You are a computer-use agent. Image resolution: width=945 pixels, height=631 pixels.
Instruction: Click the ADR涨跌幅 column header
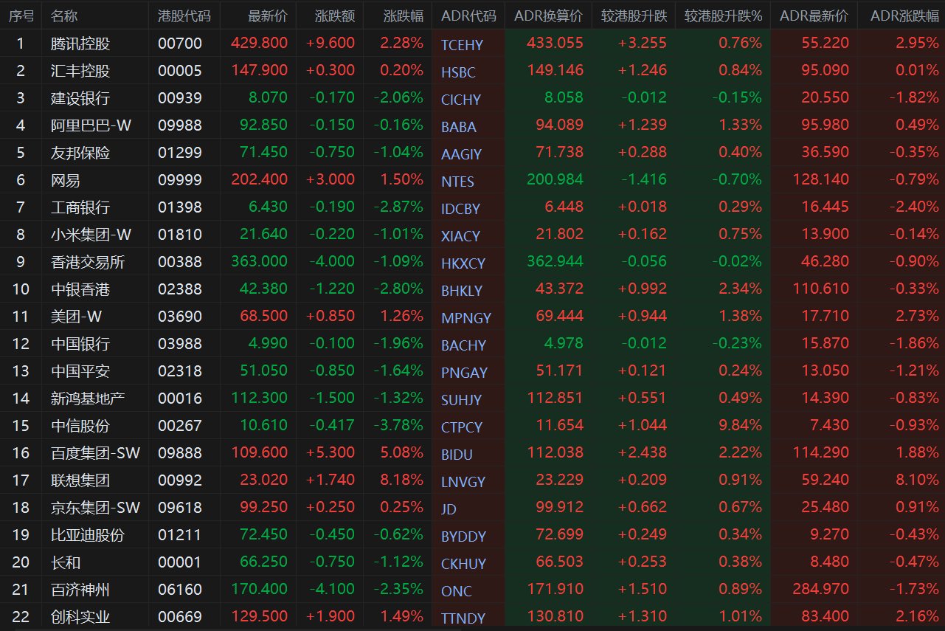pyautogui.click(x=904, y=15)
